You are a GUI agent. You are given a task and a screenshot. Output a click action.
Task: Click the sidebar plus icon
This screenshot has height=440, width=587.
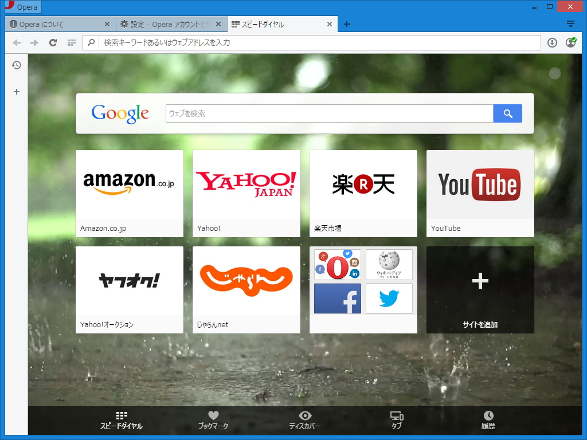click(17, 92)
